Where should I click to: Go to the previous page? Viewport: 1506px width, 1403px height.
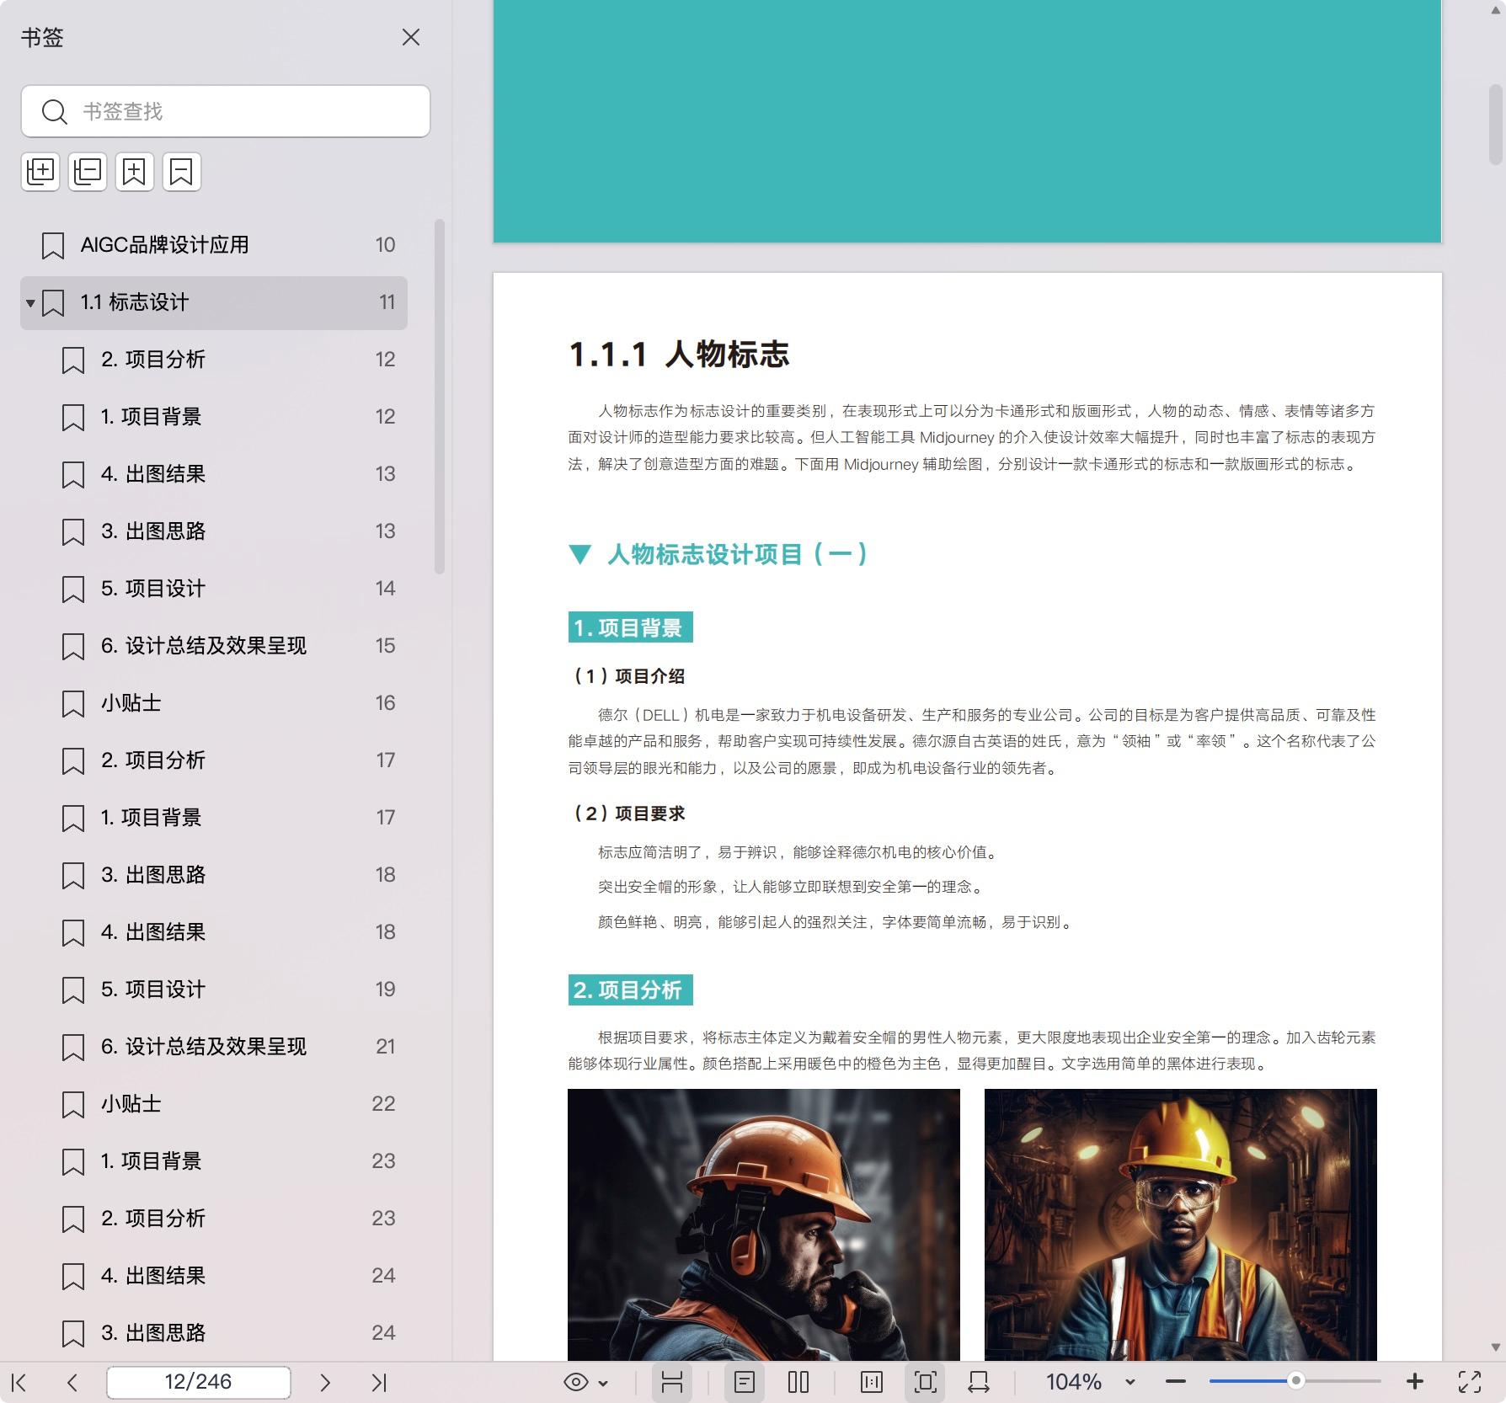coord(72,1382)
